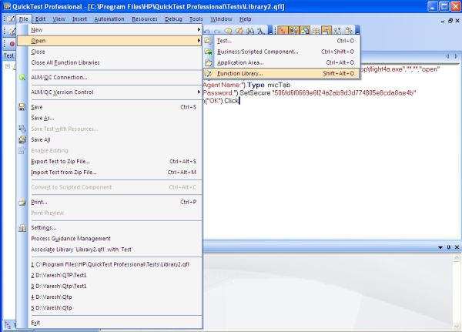Viewport: 462px width, 332px height.
Task: Click the code text 'Type micTab'
Action: (x=269, y=85)
